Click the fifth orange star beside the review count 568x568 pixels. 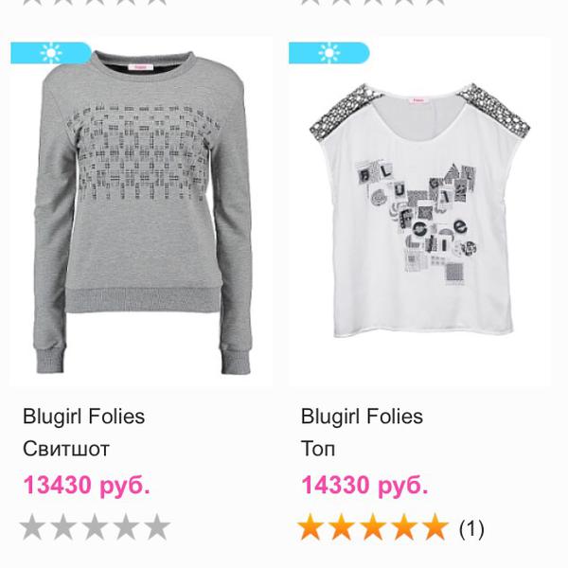click(434, 526)
